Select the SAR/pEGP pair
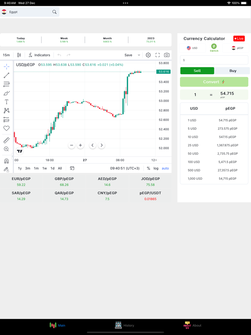Viewport: 251px width, 335px height. pos(21,196)
